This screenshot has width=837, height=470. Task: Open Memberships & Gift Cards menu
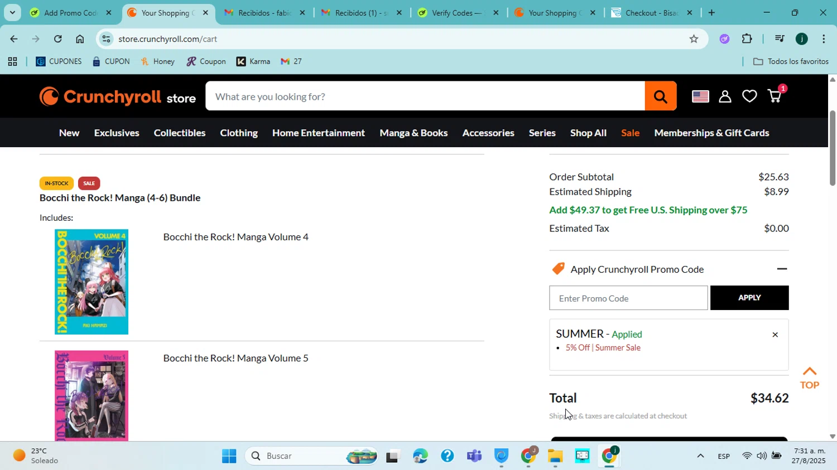pyautogui.click(x=711, y=133)
